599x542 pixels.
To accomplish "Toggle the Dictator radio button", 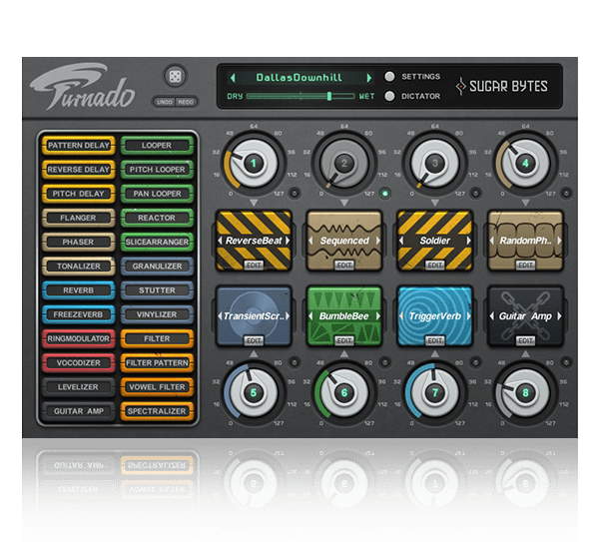I will click(389, 96).
